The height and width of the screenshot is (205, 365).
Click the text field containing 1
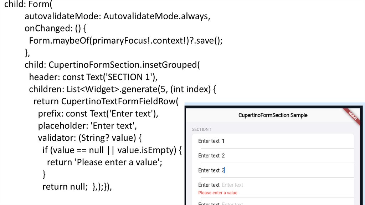point(285,141)
